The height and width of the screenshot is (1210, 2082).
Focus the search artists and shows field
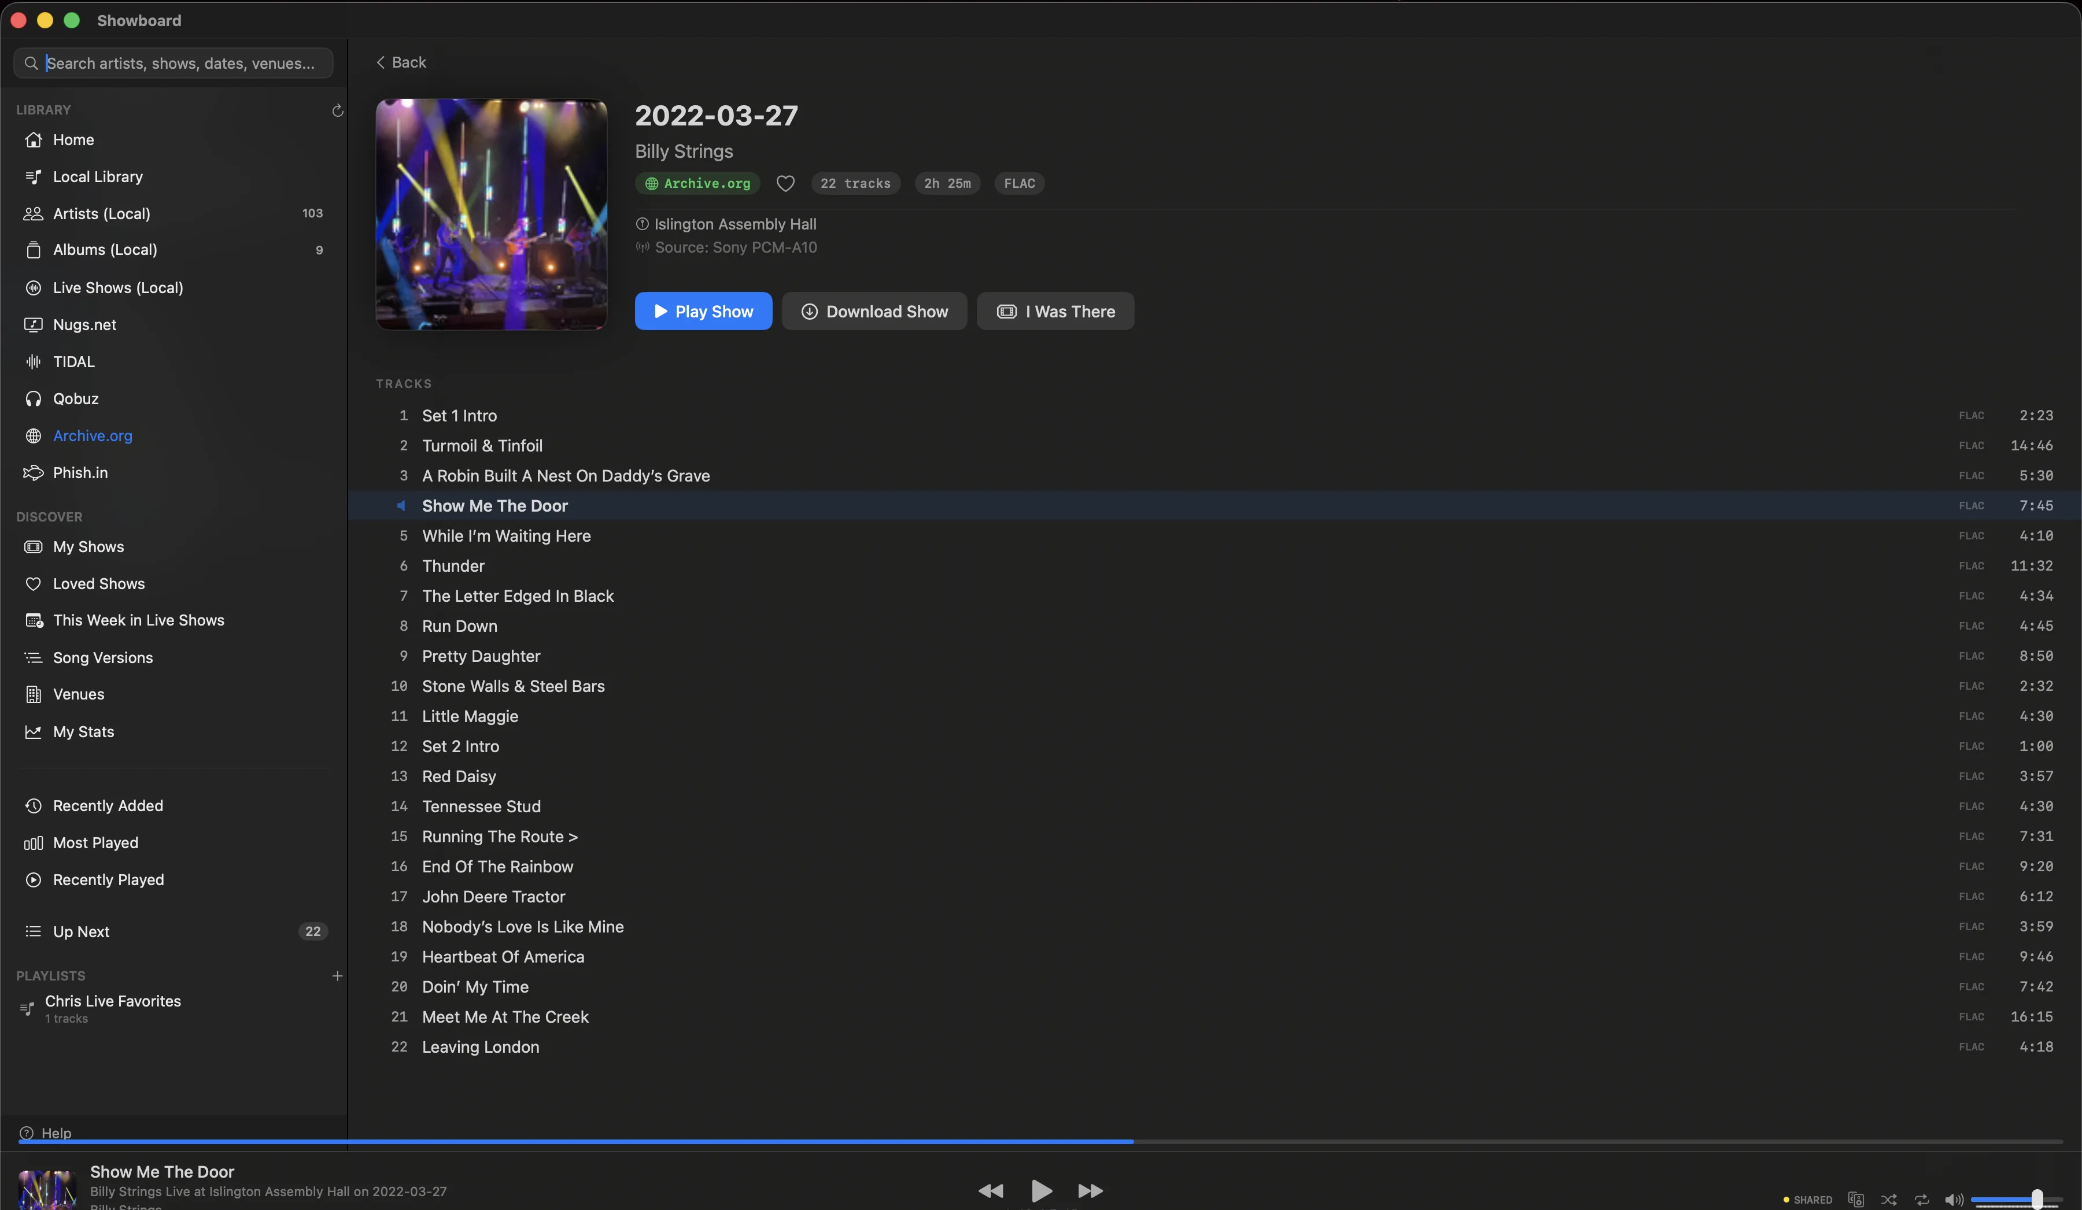[x=179, y=64]
